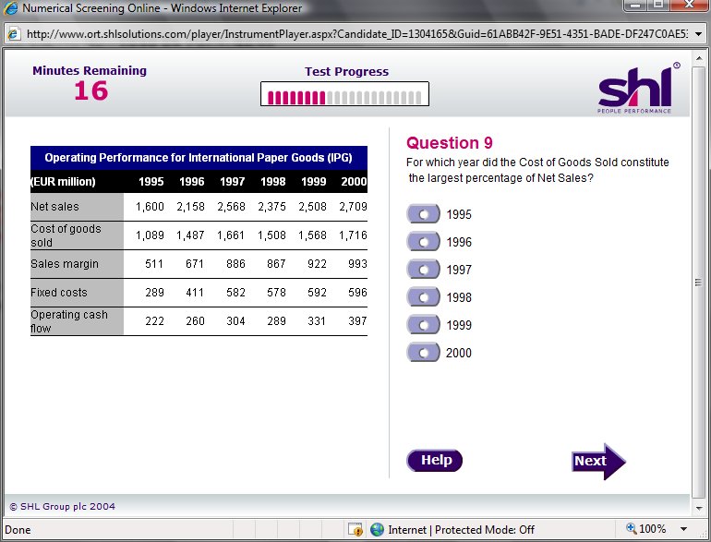Click the cost value 1,487
Screen dimensions: 711x542
[190, 235]
